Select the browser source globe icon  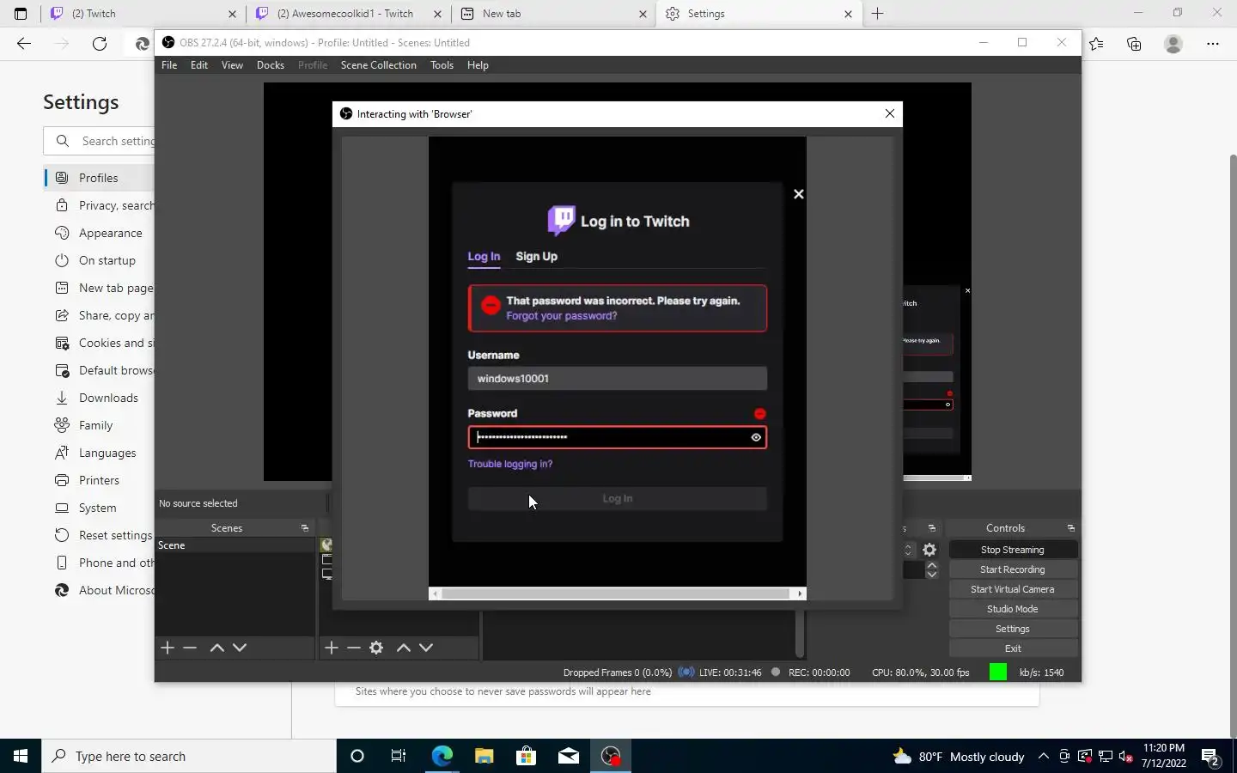click(x=326, y=545)
